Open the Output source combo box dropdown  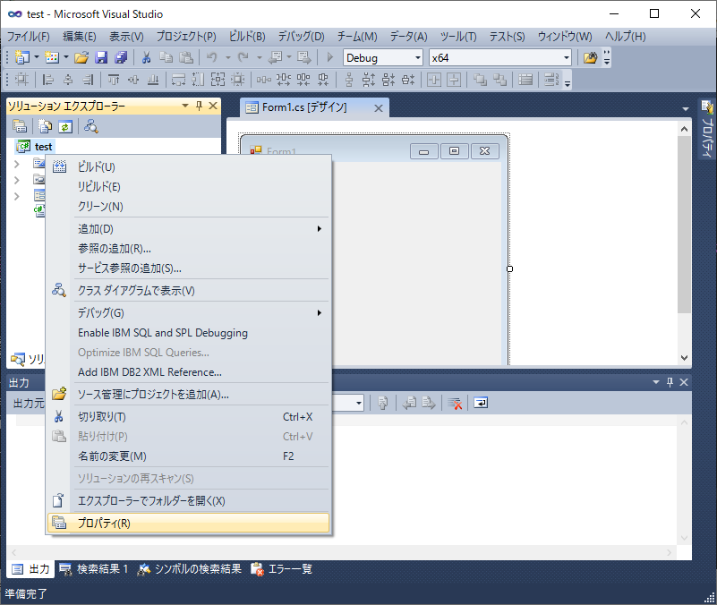coord(359,403)
